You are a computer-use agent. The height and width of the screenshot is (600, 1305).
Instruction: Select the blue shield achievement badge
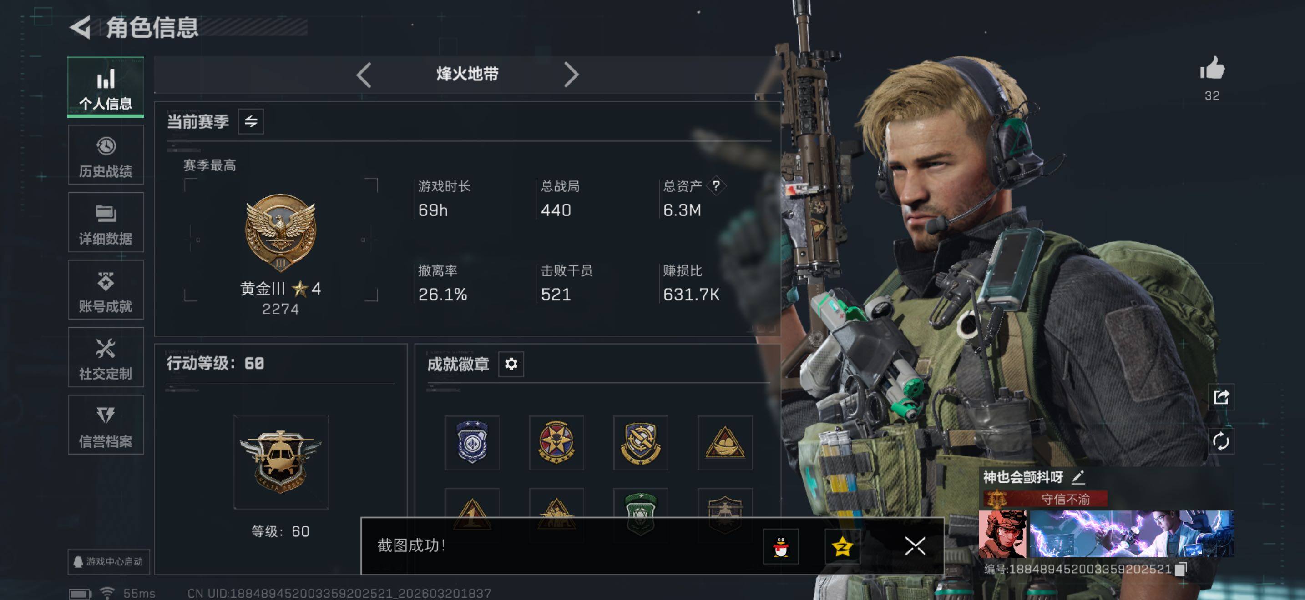click(x=472, y=443)
